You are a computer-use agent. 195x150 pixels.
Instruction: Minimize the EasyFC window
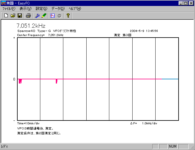click(x=181, y=3)
